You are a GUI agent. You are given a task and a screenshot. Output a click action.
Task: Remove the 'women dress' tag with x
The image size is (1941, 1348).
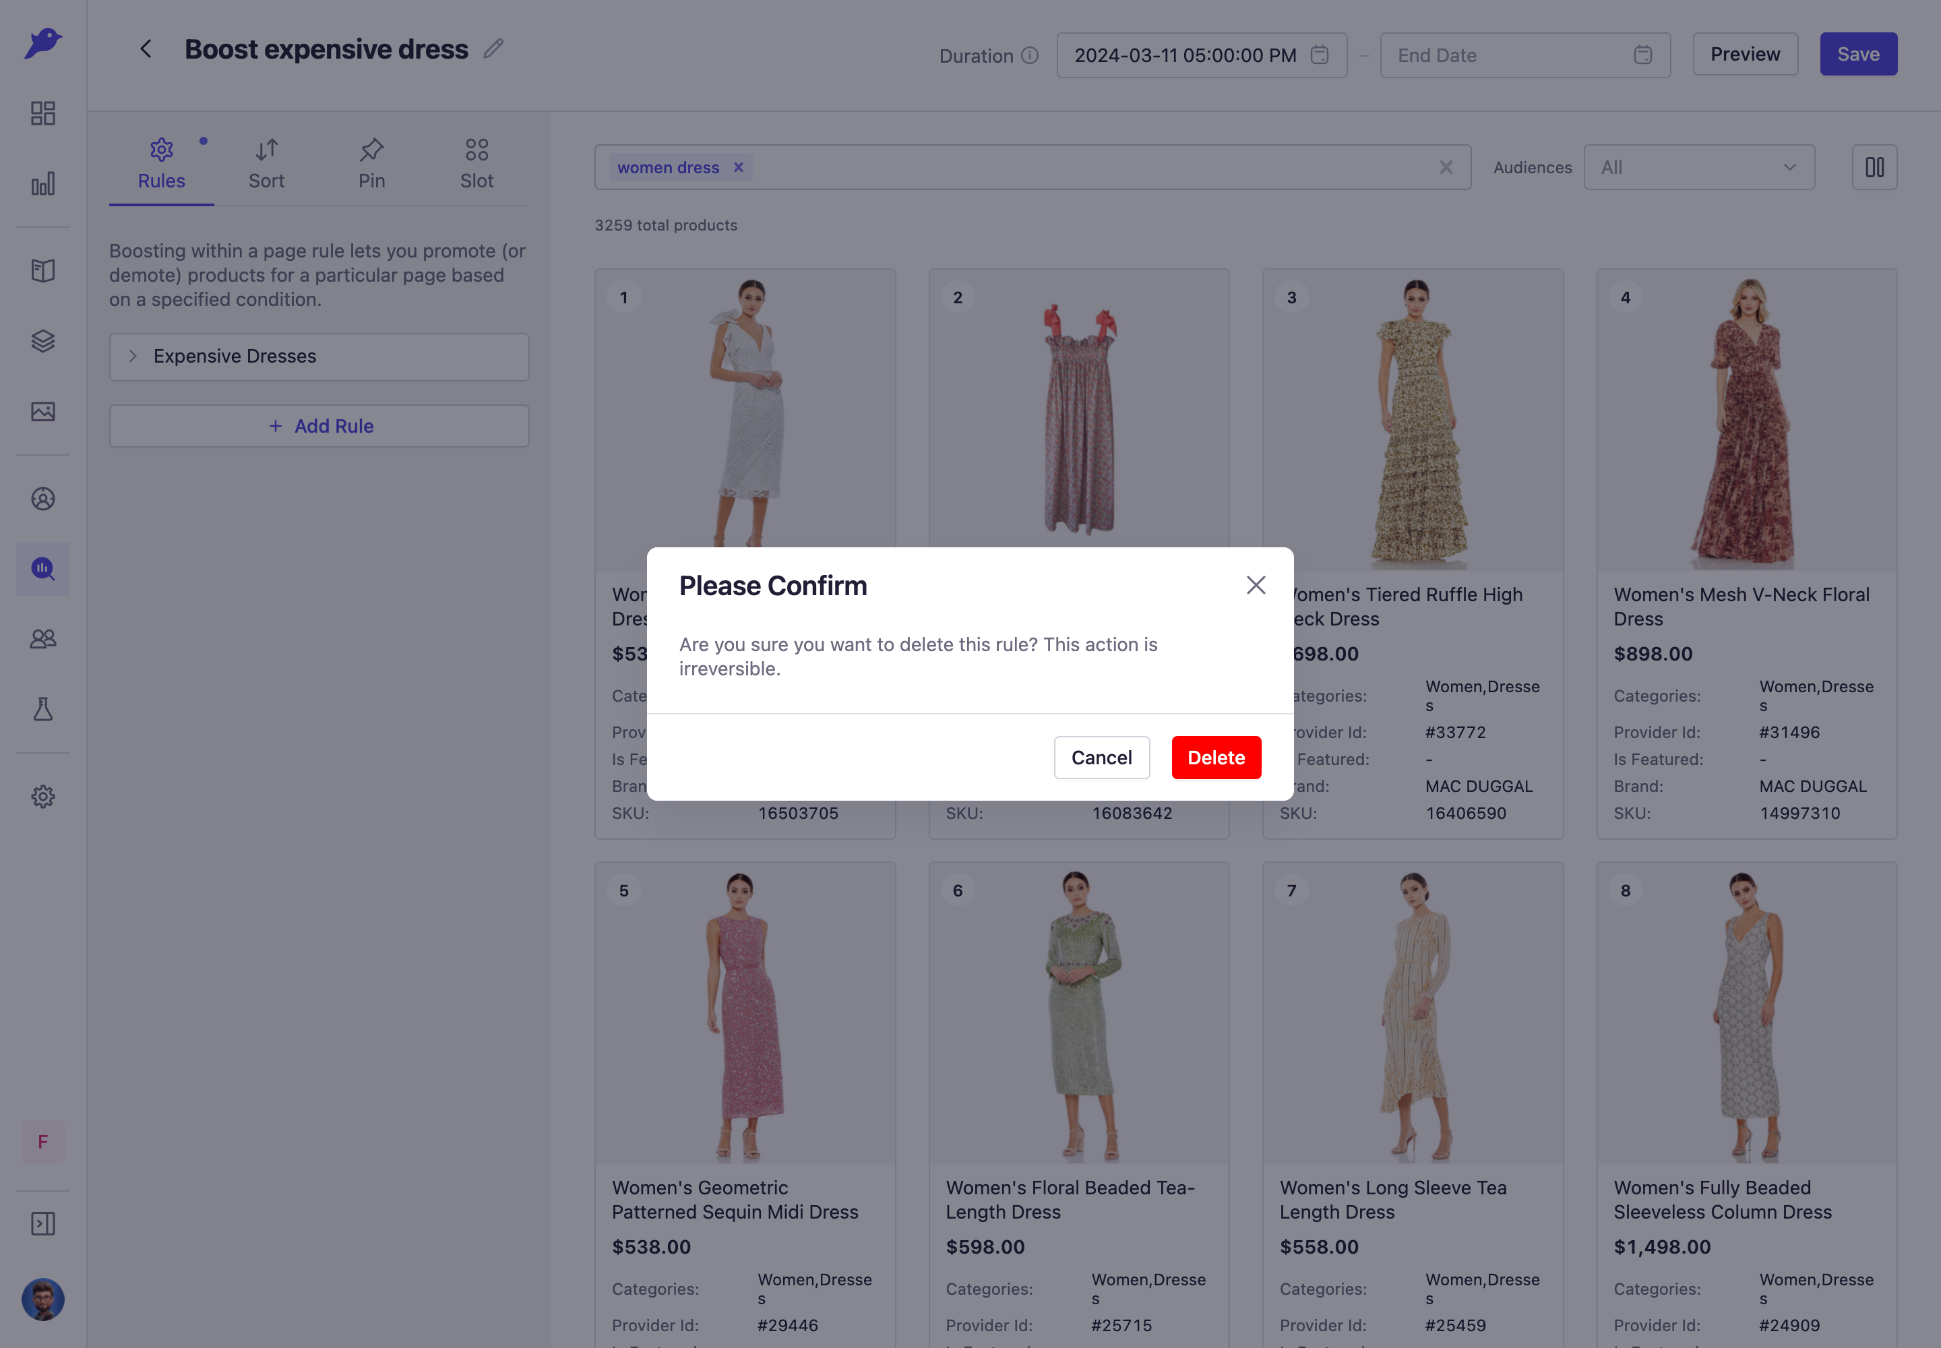pyautogui.click(x=738, y=167)
